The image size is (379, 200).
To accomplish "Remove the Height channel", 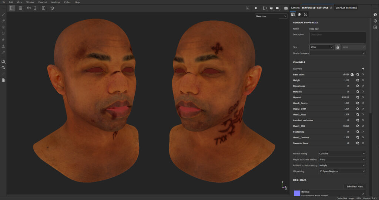I will pyautogui.click(x=363, y=80).
